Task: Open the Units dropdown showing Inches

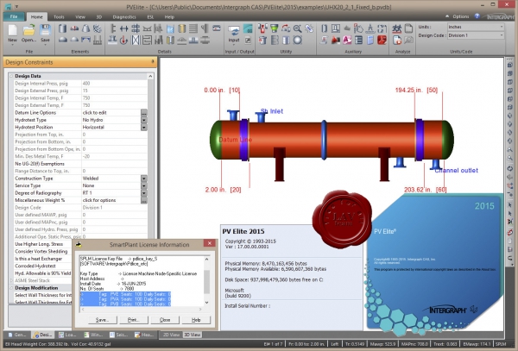Action: [476, 27]
